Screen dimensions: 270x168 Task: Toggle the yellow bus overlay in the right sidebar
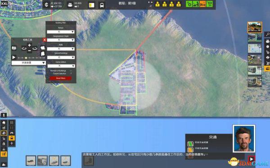267,69
